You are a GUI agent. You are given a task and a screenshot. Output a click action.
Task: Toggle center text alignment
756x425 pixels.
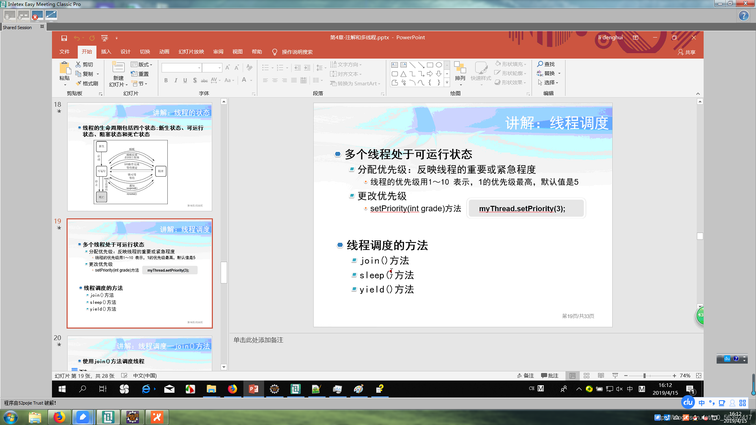click(275, 80)
